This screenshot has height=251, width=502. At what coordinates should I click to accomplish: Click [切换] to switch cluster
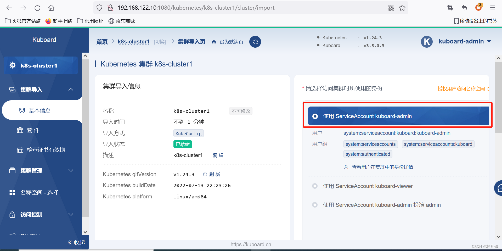(x=160, y=42)
